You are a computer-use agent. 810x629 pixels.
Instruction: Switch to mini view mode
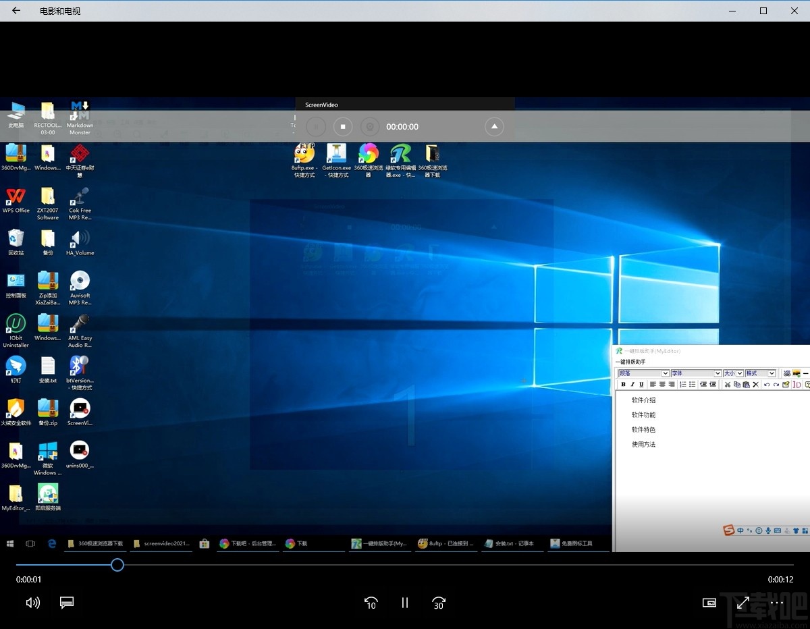point(709,603)
